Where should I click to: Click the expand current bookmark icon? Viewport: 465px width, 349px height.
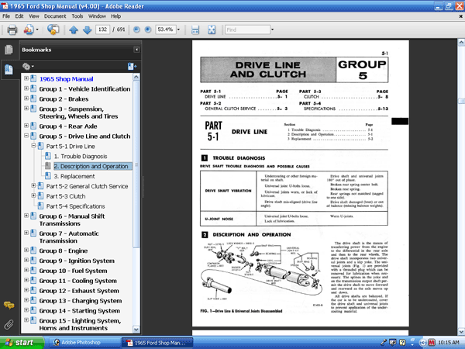click(132, 66)
